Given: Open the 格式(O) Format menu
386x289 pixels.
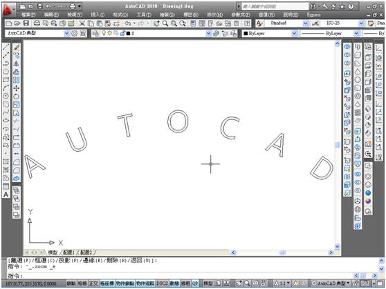Looking at the screenshot, I should point(120,14).
